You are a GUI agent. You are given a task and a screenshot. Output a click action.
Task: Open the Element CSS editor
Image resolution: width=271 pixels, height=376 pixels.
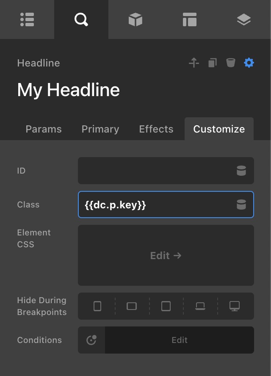(166, 255)
